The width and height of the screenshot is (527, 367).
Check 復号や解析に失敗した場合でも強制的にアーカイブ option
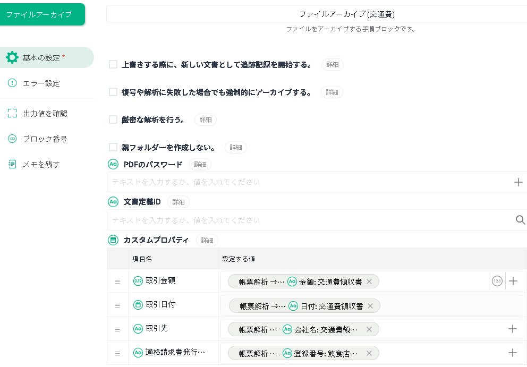coord(113,92)
